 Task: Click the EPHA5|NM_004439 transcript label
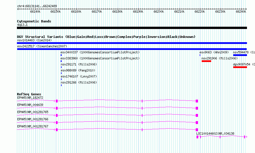click(30, 105)
